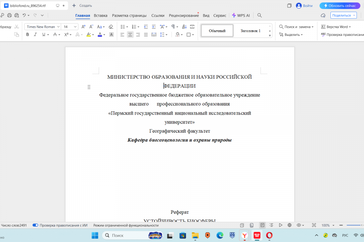Open the Разметка страницы tab

pos(129,15)
